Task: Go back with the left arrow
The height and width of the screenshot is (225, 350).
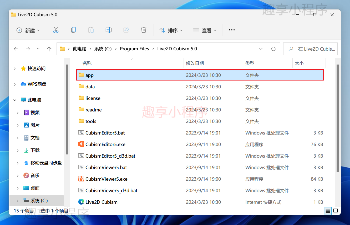Action: (x=16, y=49)
